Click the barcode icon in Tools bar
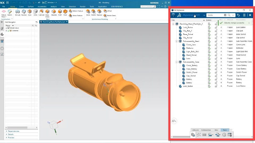 click(204, 135)
